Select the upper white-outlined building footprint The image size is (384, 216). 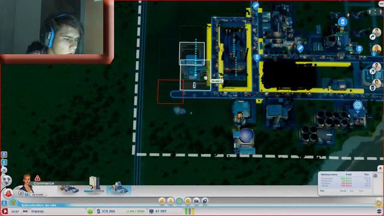tap(192, 53)
